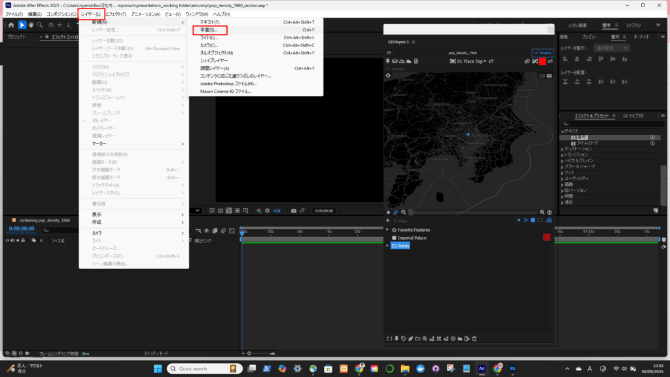Click the trash icon in GEOlayers bottom toolbar
This screenshot has height=377, width=670.
[x=474, y=338]
